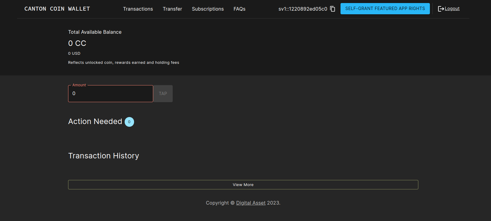Select the sv1::1220892ed05c0 party ID text
This screenshot has height=221, width=491.
tap(303, 9)
